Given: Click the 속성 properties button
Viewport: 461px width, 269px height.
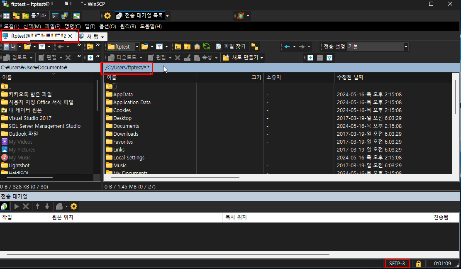Looking at the screenshot, I should [203, 58].
